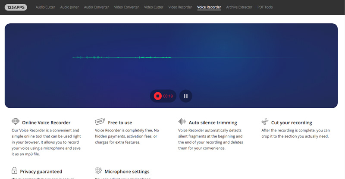Stop the recording with the red button
The image size is (345, 179).
[x=158, y=96]
